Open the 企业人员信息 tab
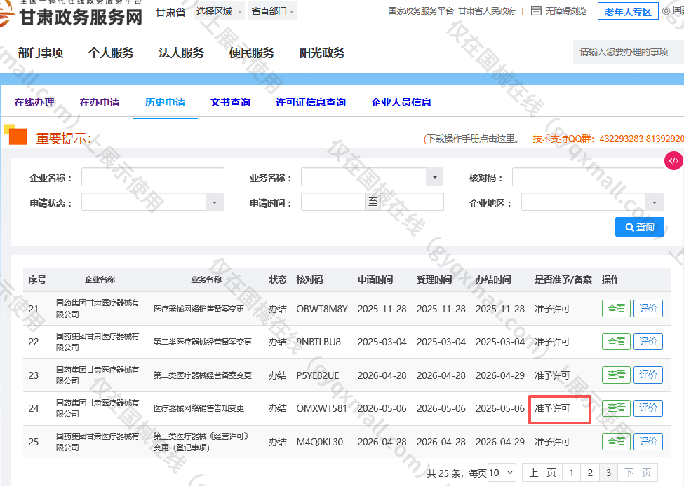Image resolution: width=684 pixels, height=486 pixels. coord(401,102)
